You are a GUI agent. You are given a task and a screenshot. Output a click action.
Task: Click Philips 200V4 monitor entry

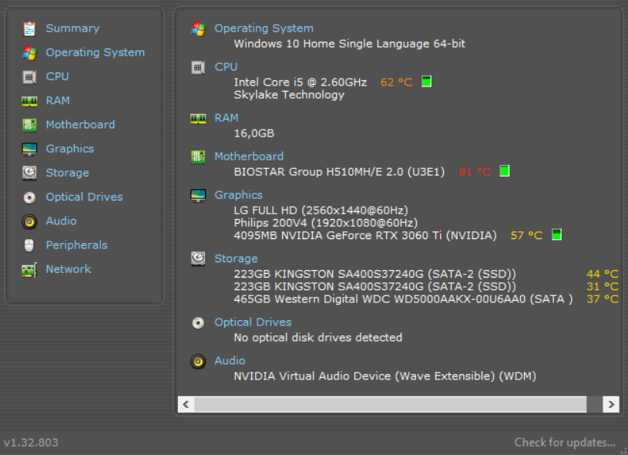[x=326, y=223]
